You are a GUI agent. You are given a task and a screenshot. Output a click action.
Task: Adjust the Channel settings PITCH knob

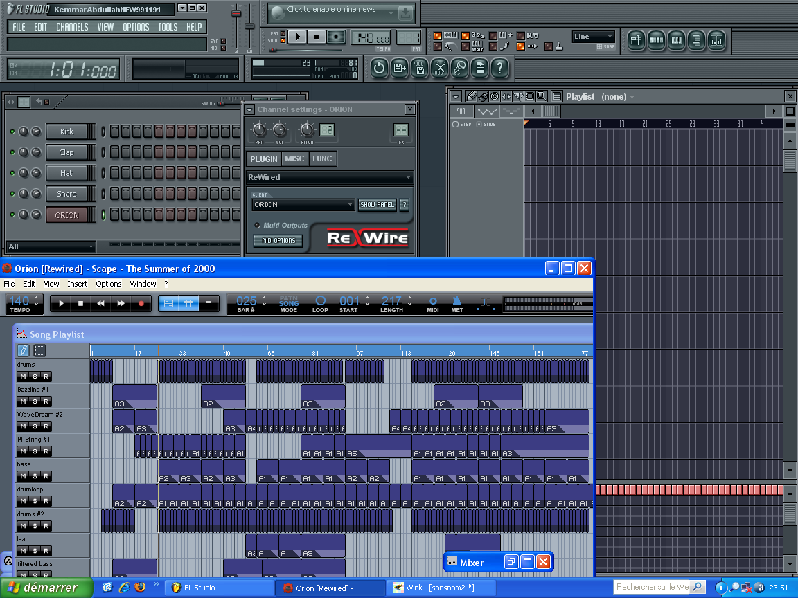[307, 130]
